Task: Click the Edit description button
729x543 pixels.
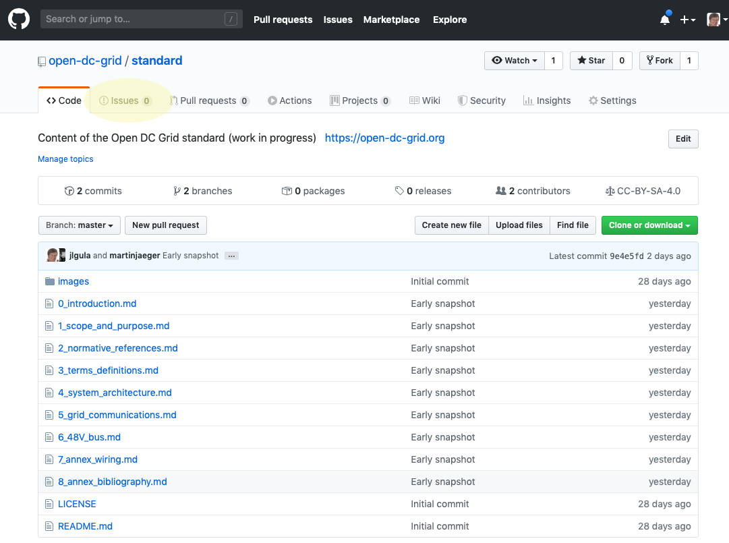Action: 683,138
